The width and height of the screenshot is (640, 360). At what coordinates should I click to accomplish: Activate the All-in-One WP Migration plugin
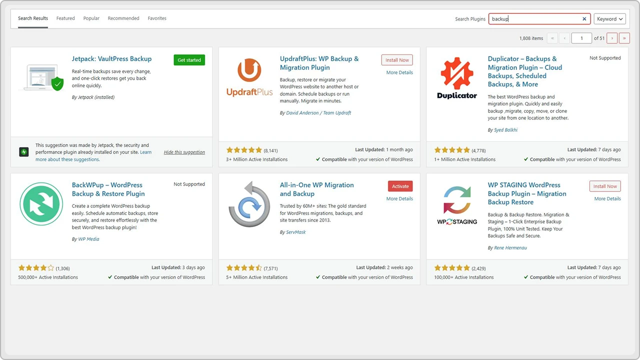(400, 185)
